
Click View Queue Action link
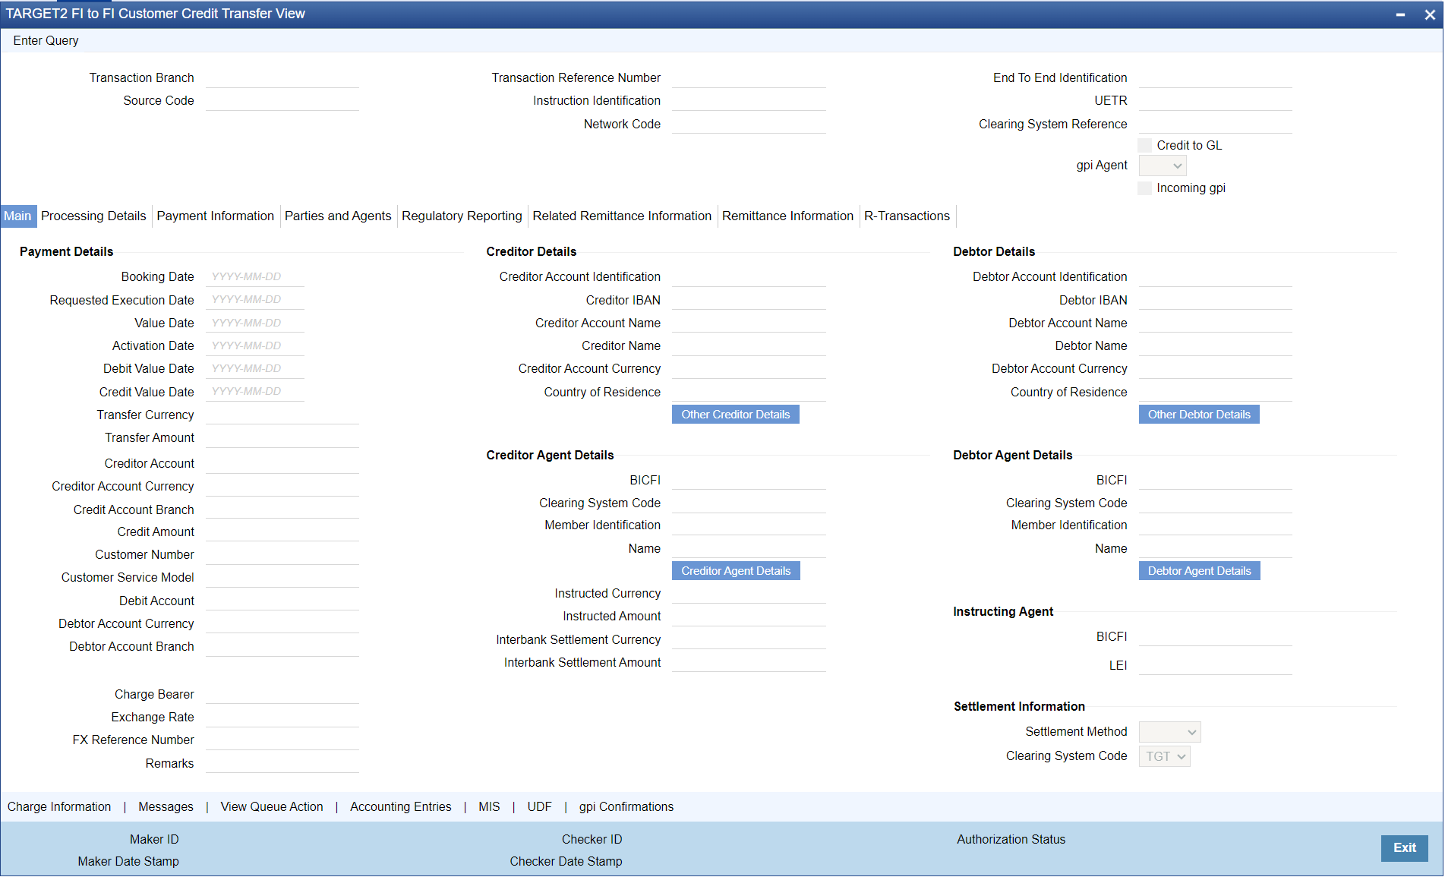[272, 807]
